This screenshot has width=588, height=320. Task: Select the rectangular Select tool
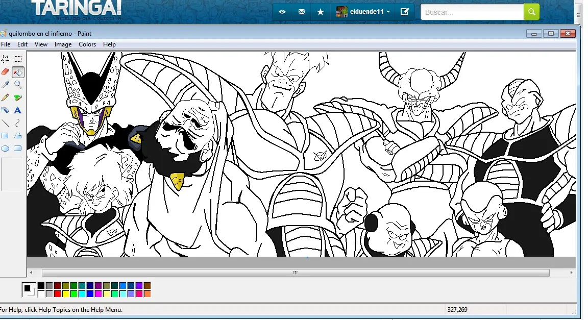click(18, 59)
